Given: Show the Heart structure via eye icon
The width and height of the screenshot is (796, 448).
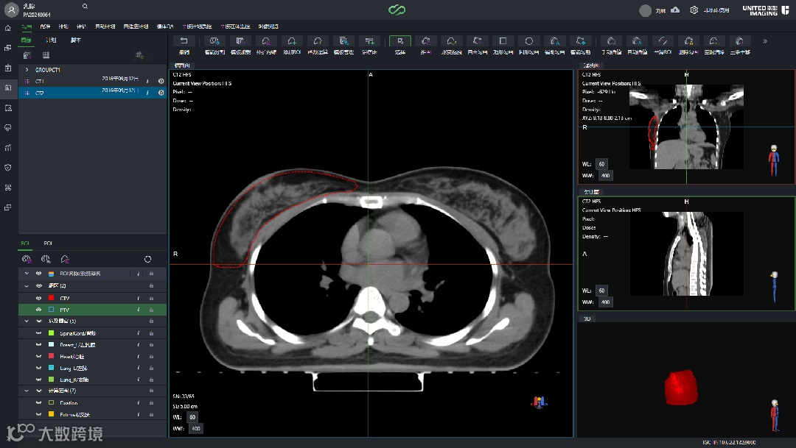Looking at the screenshot, I should tap(38, 356).
